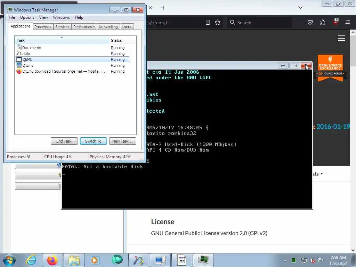Open Task Manager View menu
Image resolution: width=356 pixels, height=267 pixels.
point(43,17)
